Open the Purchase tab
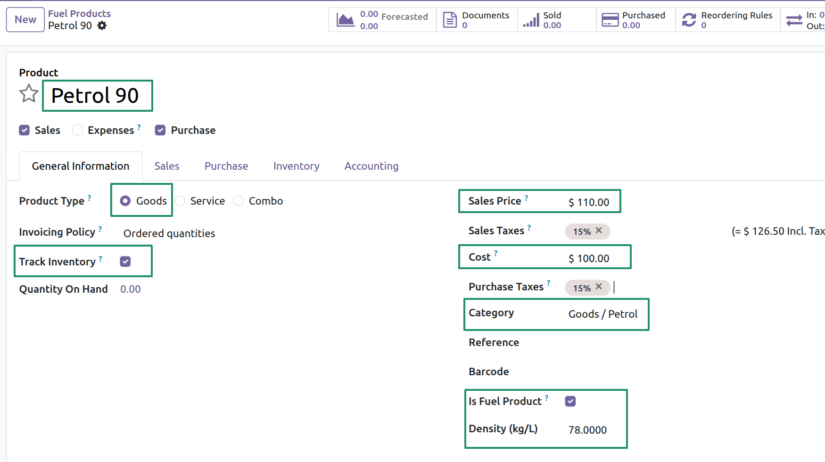The width and height of the screenshot is (825, 462). click(x=226, y=166)
